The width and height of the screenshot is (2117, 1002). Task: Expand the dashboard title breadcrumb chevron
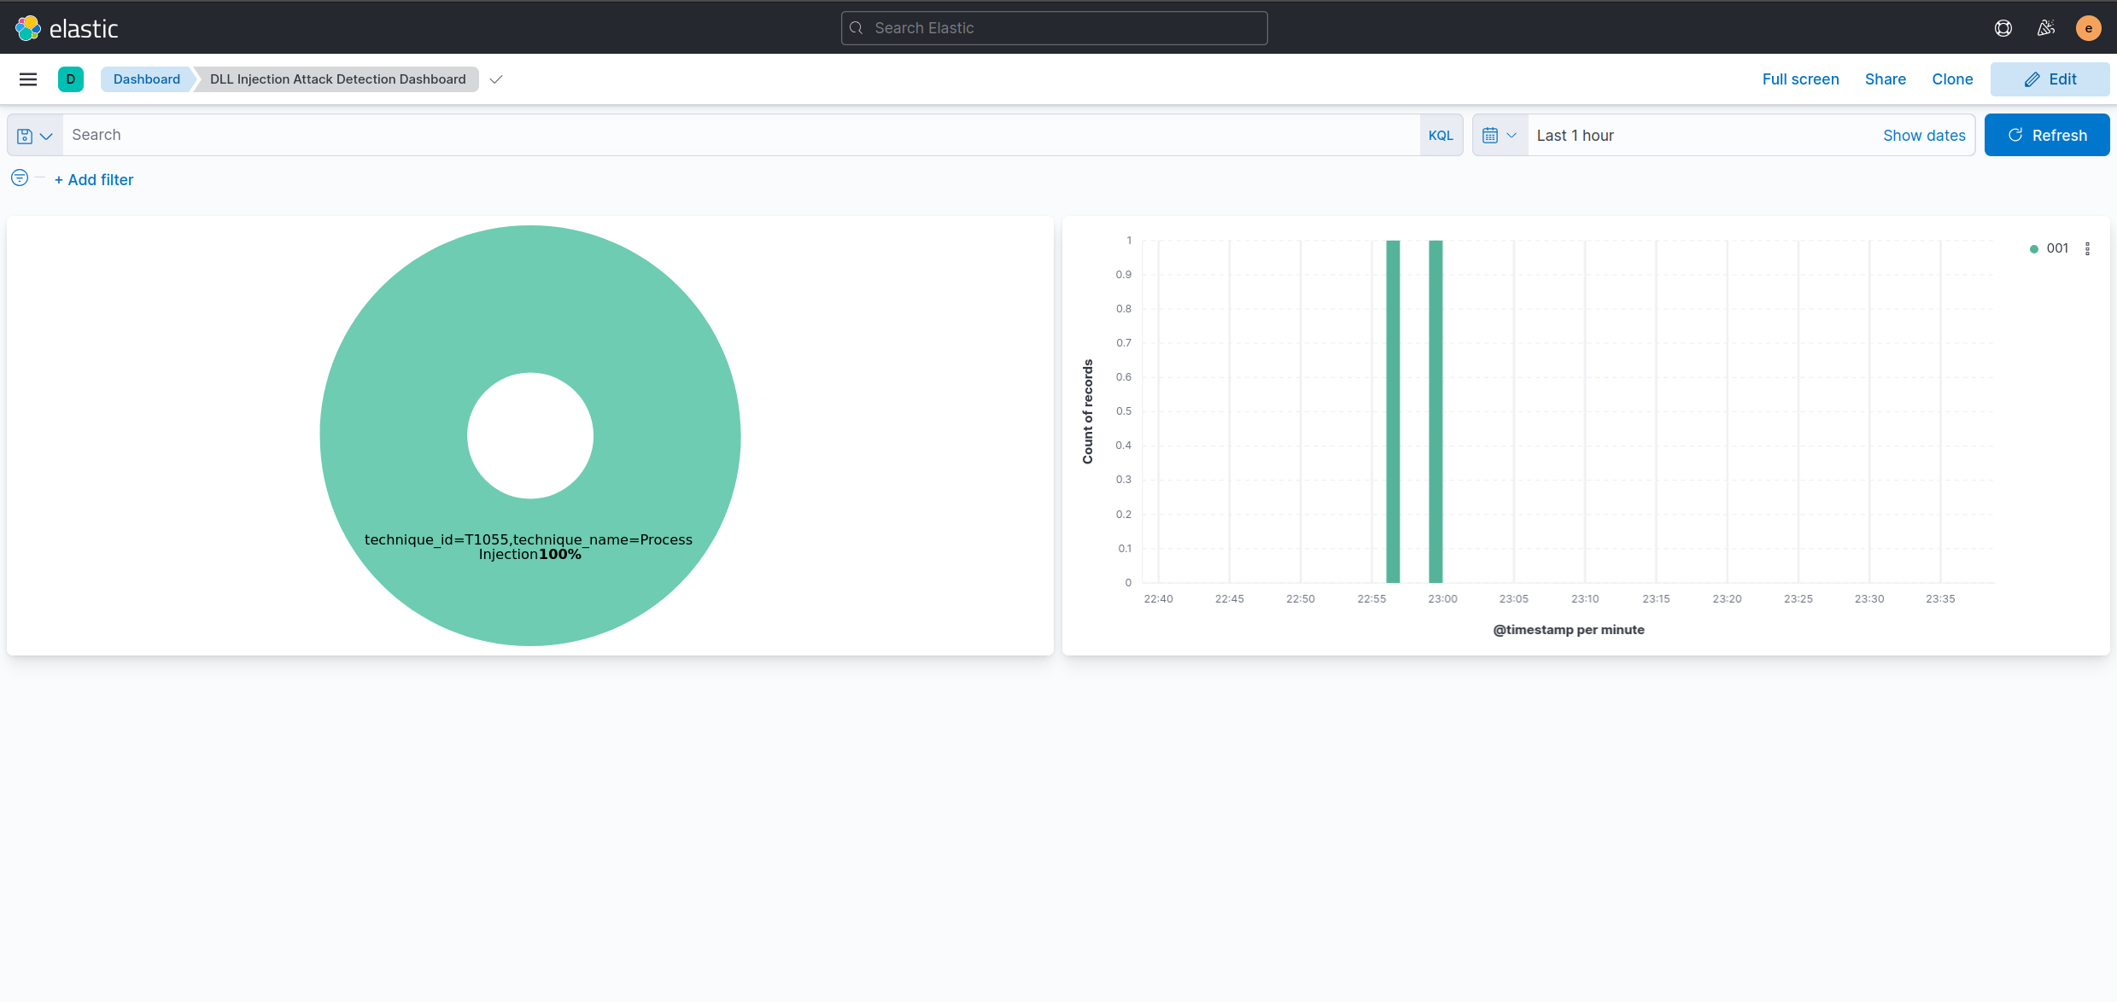click(496, 79)
